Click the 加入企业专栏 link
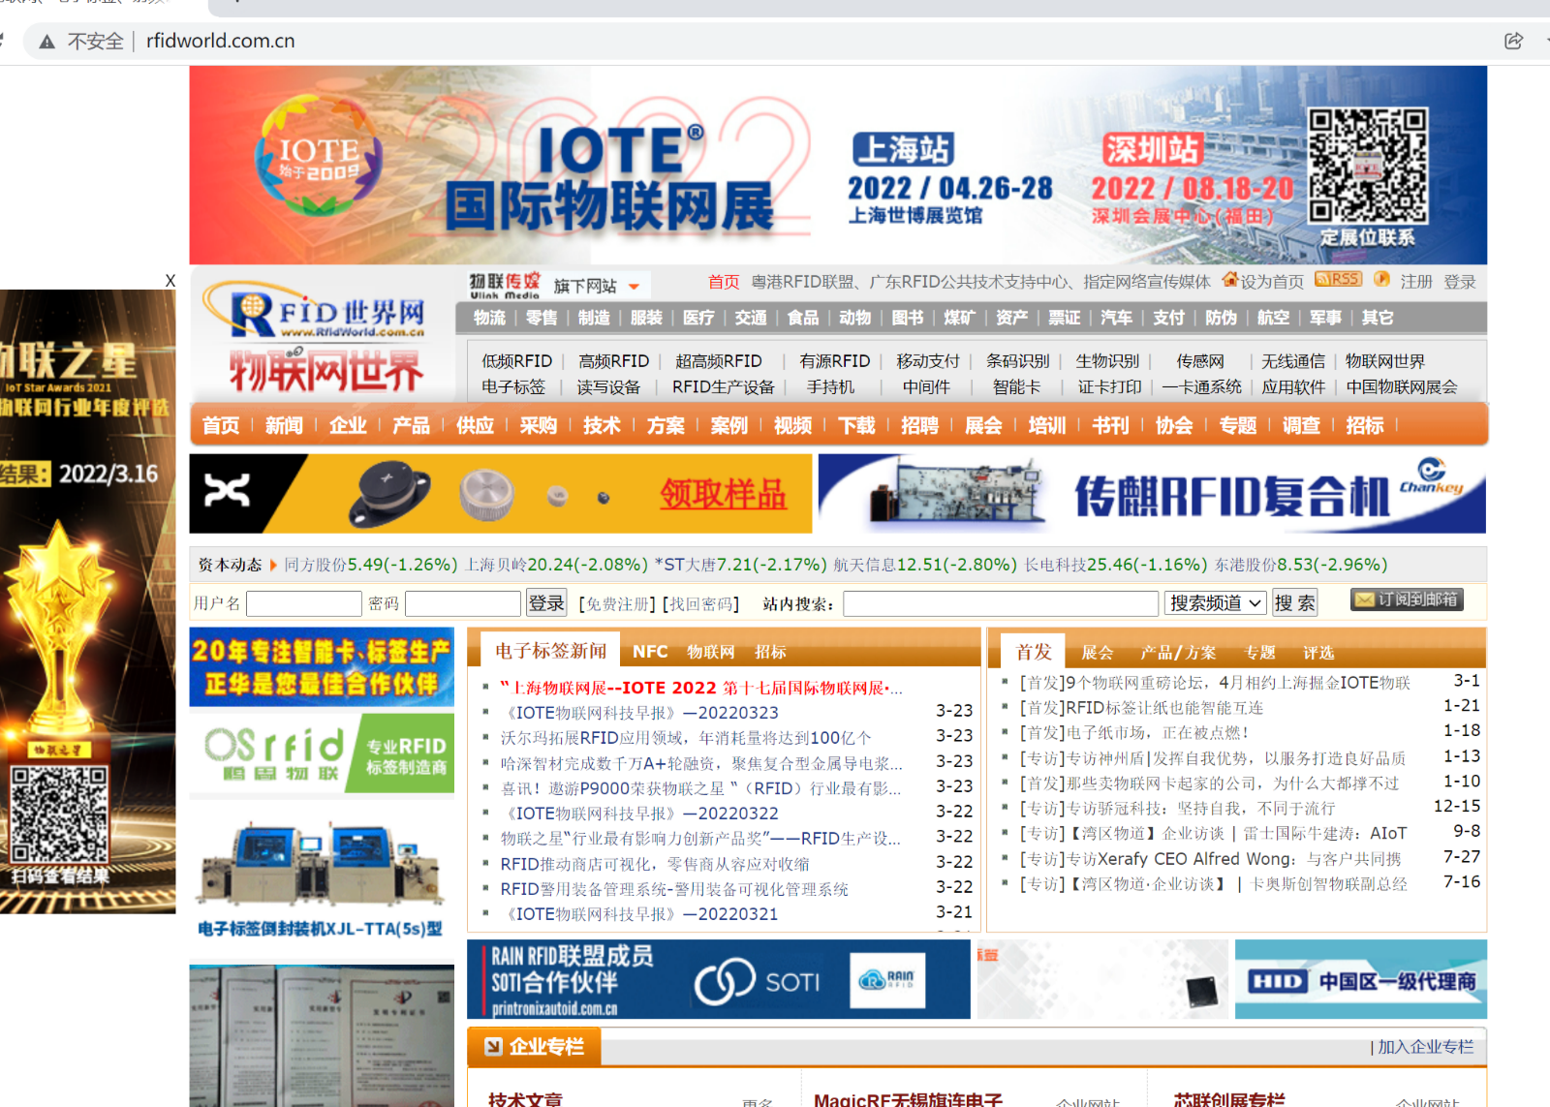The image size is (1550, 1107). pyautogui.click(x=1425, y=1047)
